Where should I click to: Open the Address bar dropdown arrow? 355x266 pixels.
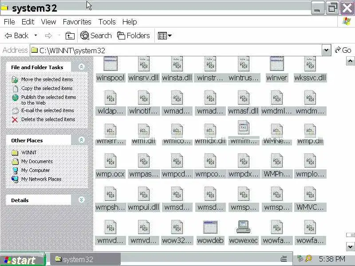pyautogui.click(x=326, y=50)
